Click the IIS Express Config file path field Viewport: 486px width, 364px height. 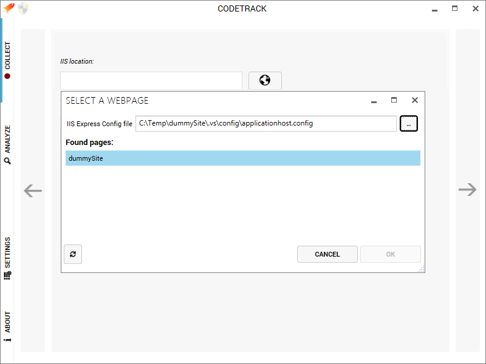266,124
